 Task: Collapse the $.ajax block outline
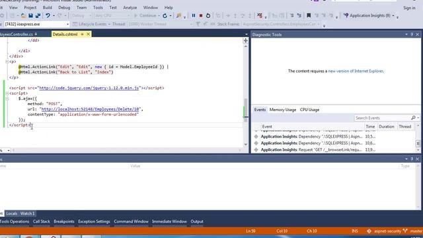point(7,99)
